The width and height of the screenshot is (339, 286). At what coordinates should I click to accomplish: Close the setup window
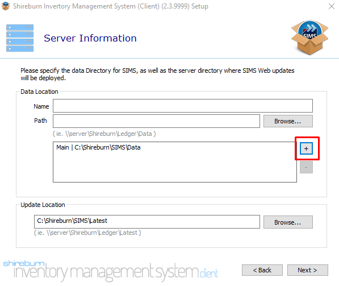click(x=332, y=6)
